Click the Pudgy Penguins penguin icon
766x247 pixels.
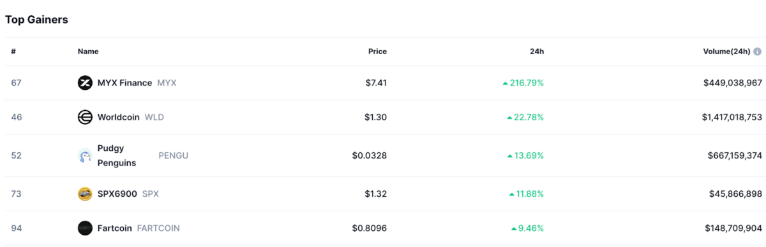(x=85, y=155)
